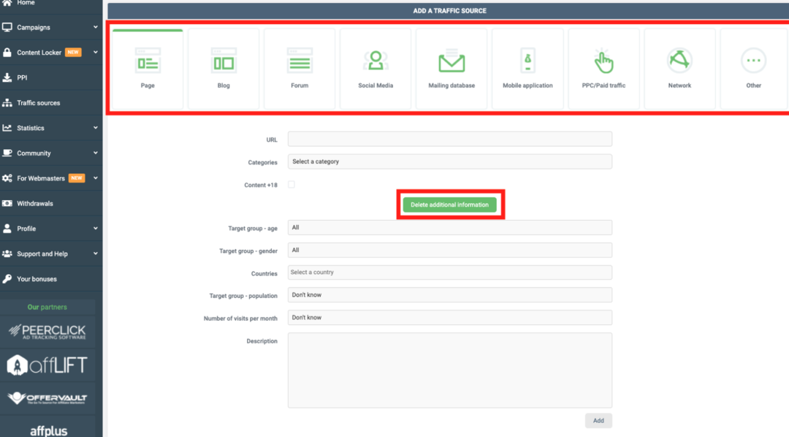Image resolution: width=789 pixels, height=437 pixels.
Task: Pick the Network traffic source icon
Action: (x=679, y=67)
